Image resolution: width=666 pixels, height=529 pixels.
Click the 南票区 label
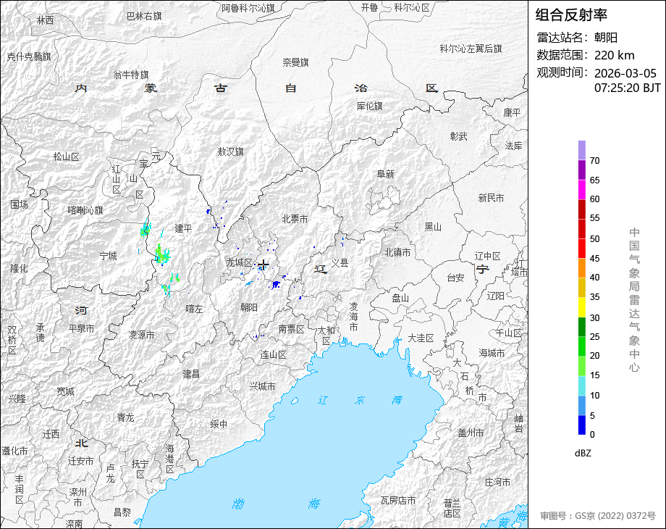[x=291, y=329]
